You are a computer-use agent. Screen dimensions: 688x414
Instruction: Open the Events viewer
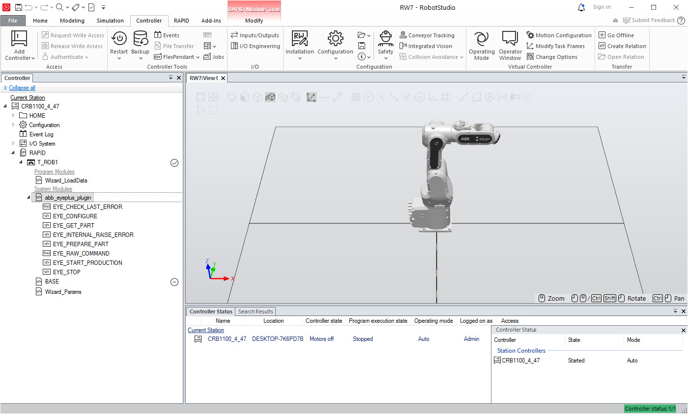[167, 35]
